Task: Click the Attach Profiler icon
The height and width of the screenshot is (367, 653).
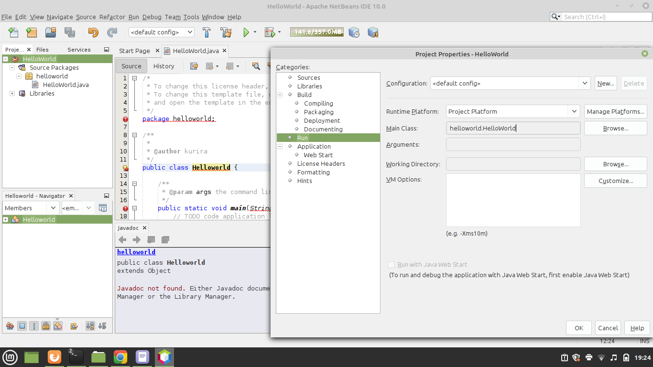Action: click(x=373, y=32)
